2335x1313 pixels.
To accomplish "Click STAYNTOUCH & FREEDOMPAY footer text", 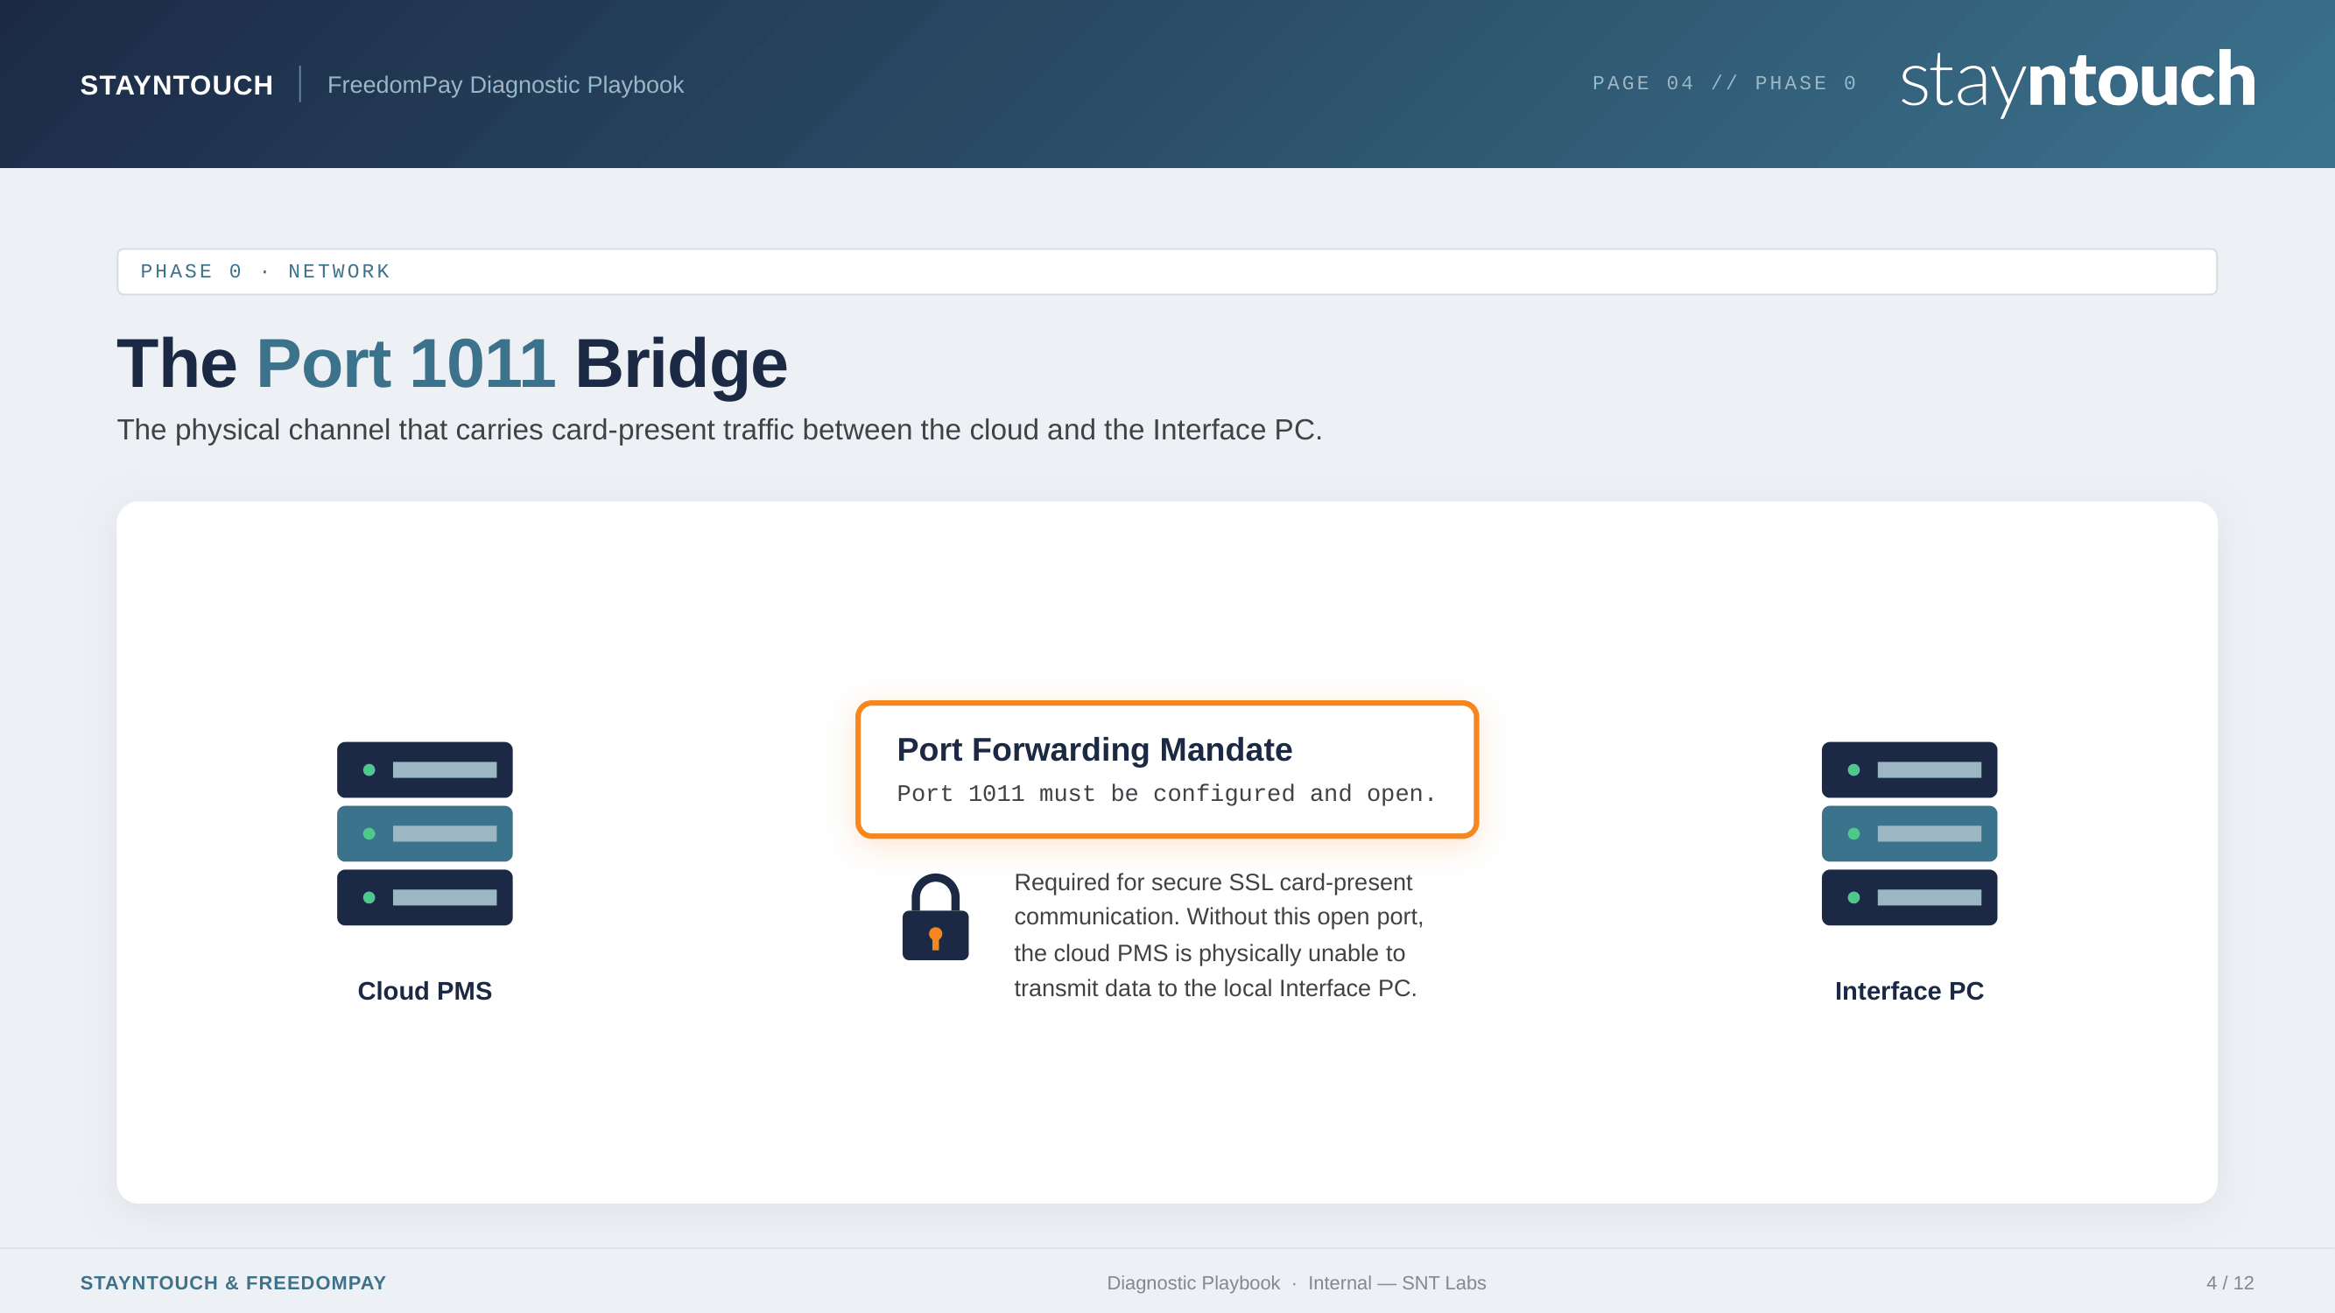I will click(x=233, y=1282).
